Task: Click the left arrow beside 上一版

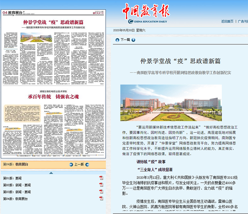Action: 70,164
